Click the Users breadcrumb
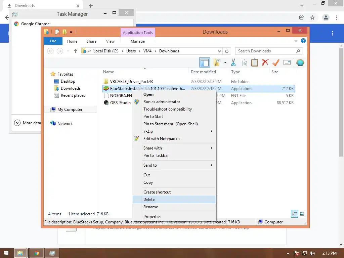Image resolution: width=344 pixels, height=258 pixels. 131,51
